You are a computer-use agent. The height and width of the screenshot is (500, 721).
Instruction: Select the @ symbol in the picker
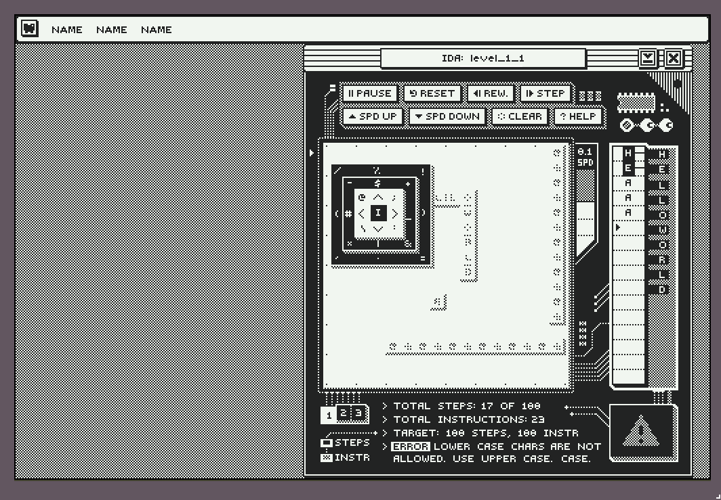coord(362,198)
